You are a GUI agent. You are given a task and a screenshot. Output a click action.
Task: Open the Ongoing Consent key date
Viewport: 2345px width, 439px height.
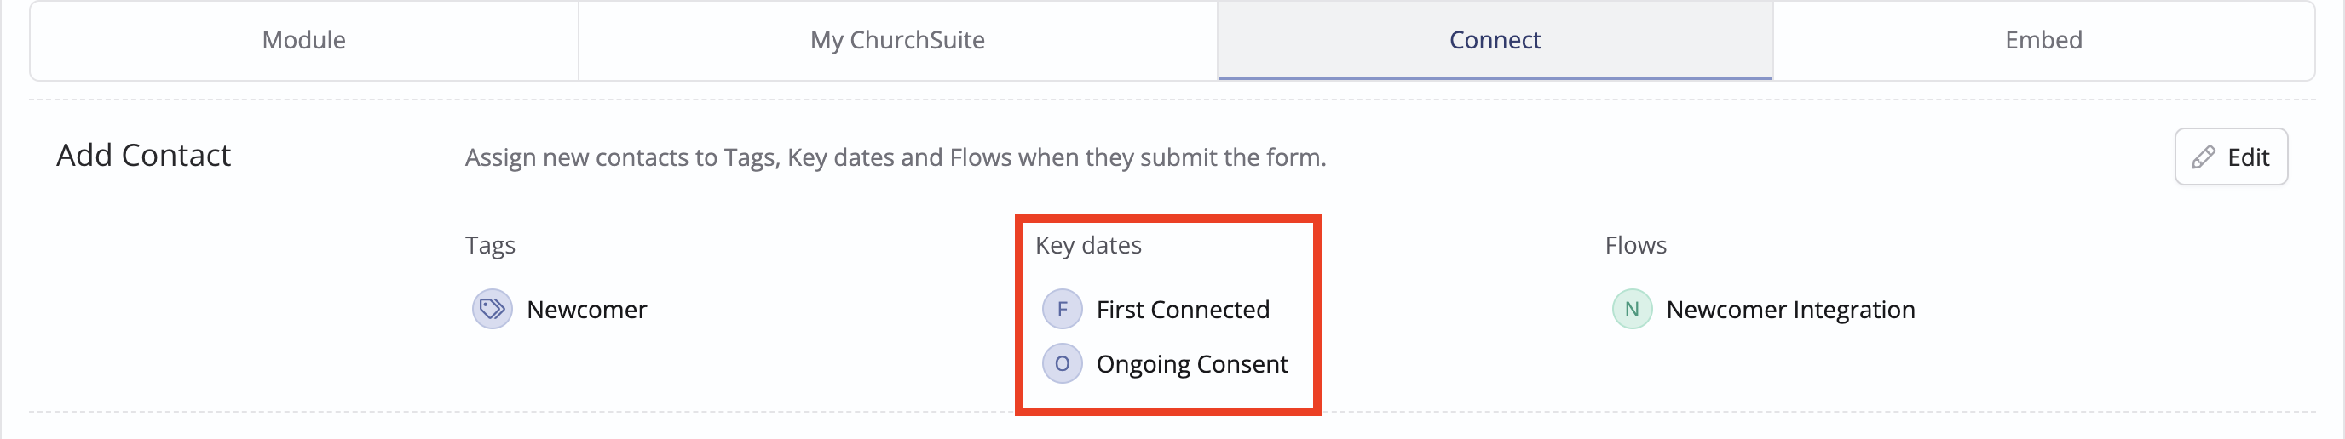pos(1191,364)
